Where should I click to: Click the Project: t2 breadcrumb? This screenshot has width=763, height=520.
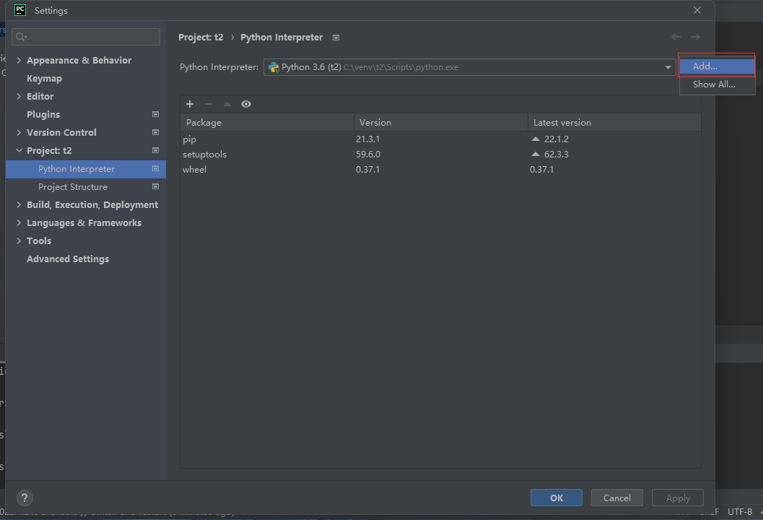201,38
